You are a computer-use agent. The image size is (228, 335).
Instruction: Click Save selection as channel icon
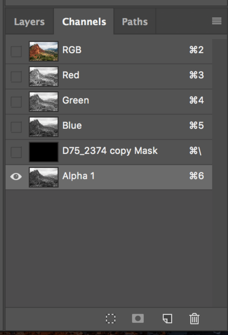point(138,319)
